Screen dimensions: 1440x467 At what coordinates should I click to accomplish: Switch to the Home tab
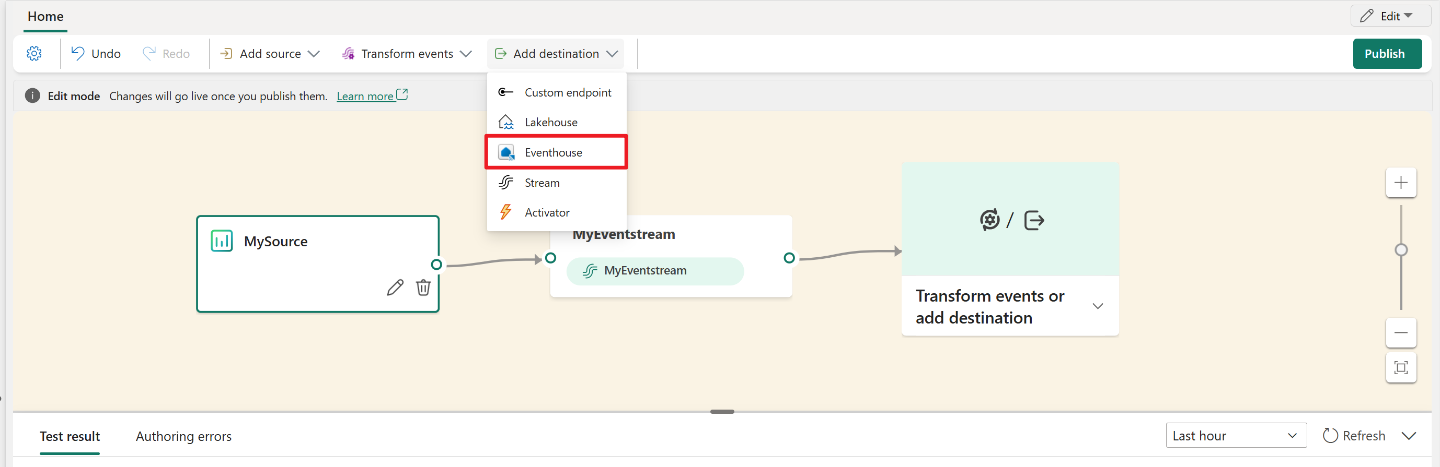(x=45, y=17)
